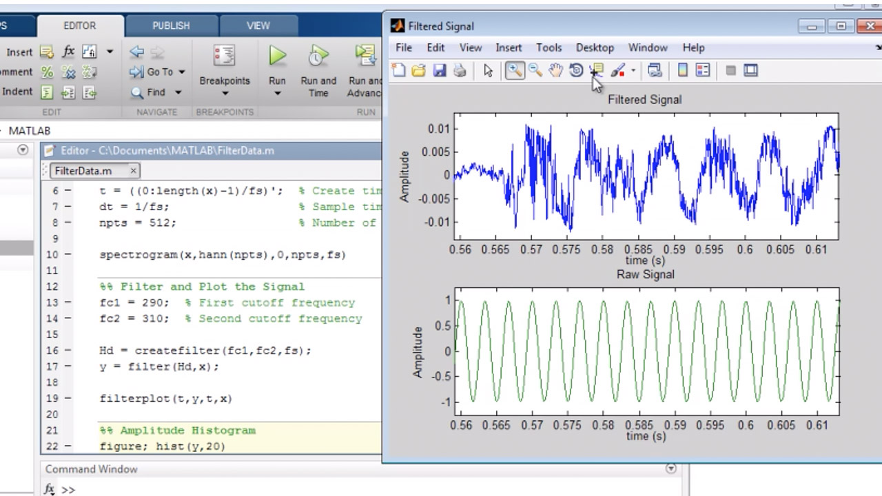Run the script with Run and Time

[x=318, y=69]
